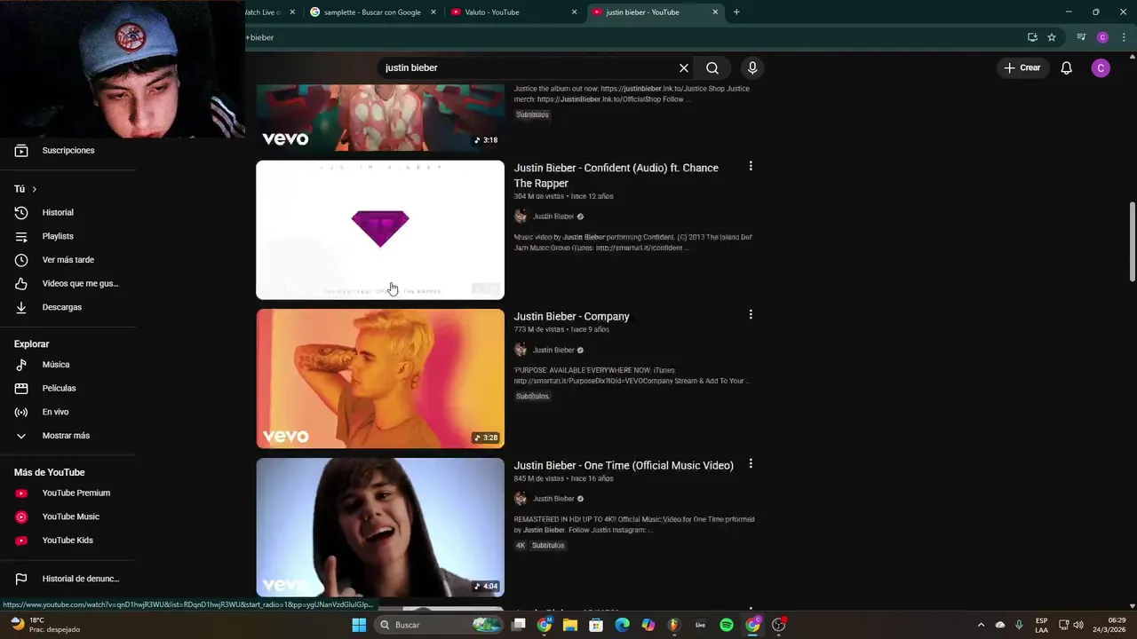Click the Crear button

[x=1022, y=67]
